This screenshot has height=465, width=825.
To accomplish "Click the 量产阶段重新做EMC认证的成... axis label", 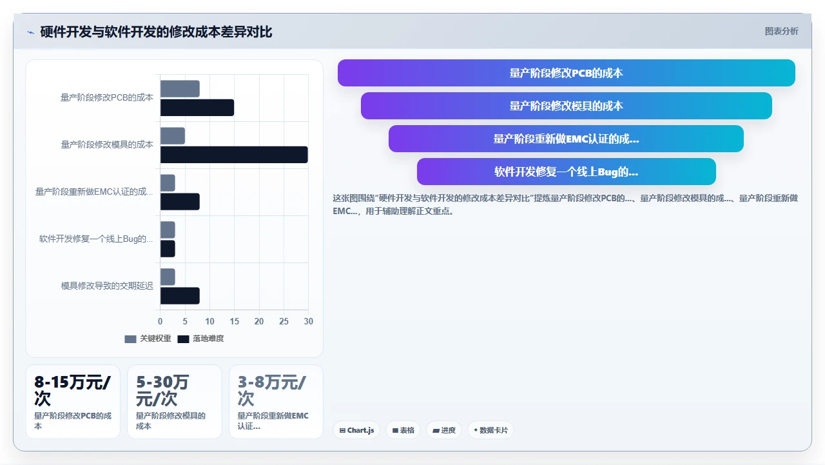I will click(95, 192).
